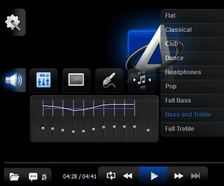The width and height of the screenshot is (224, 186).
Task: Open the subtitles speech bubble icon
Action: pos(33,177)
